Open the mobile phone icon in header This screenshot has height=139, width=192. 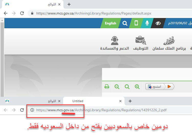tap(136, 23)
